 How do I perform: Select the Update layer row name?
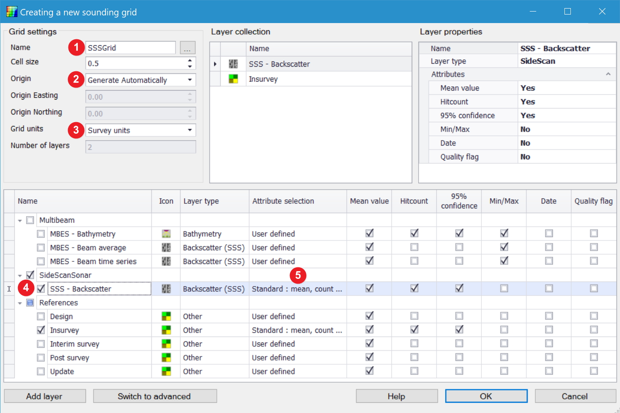click(62, 372)
